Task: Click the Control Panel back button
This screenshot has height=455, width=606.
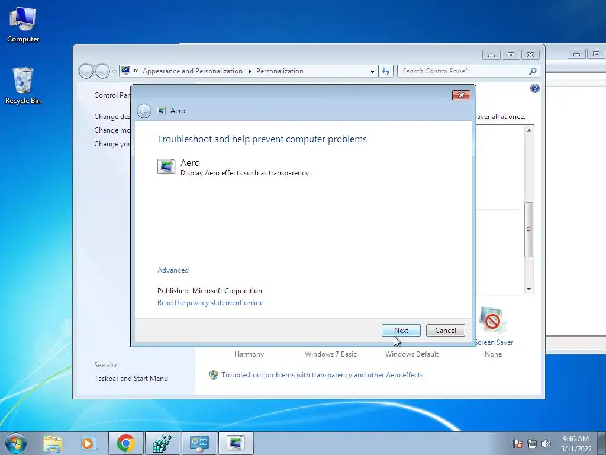Action: click(86, 71)
